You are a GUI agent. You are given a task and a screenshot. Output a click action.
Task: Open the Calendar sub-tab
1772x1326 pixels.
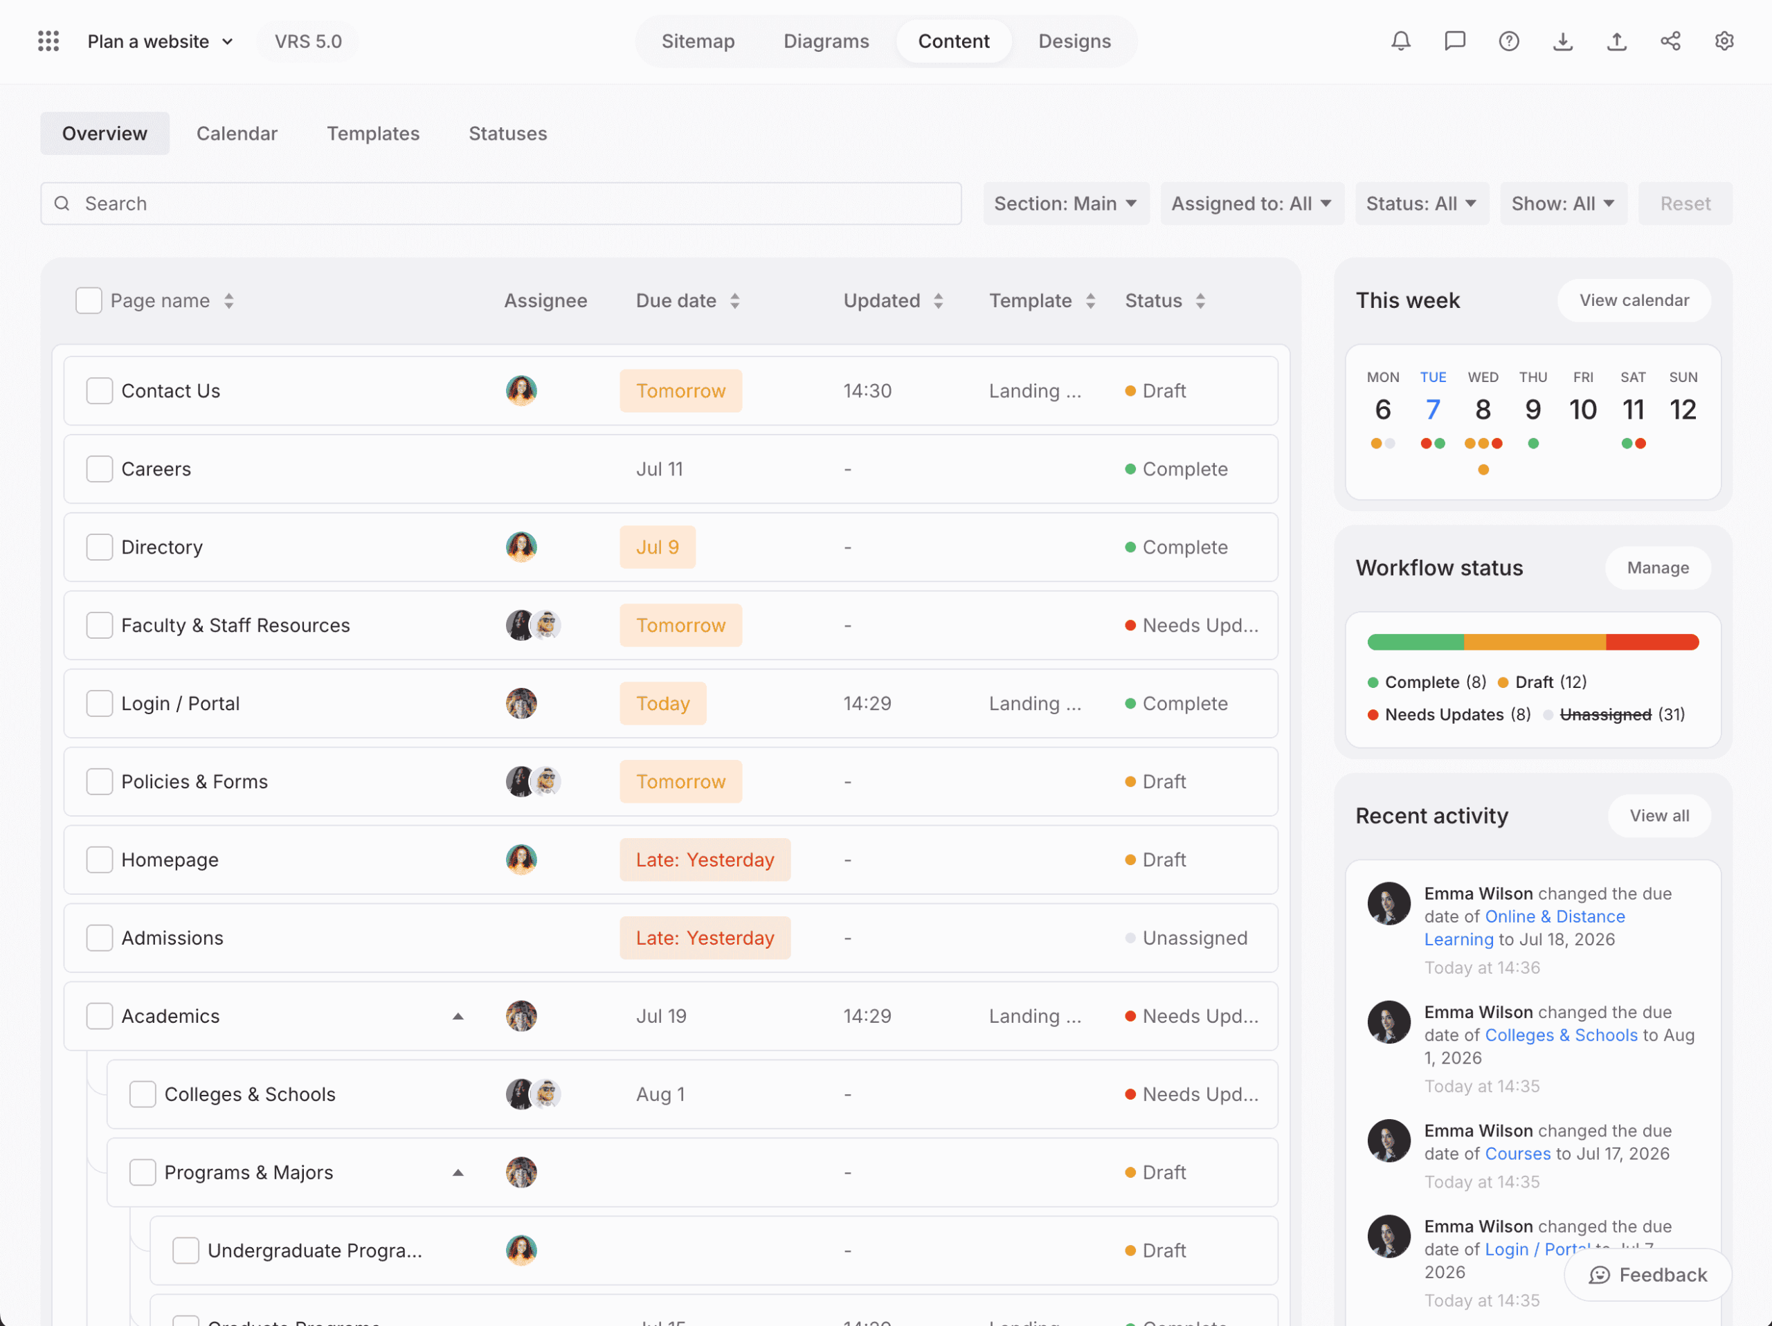[237, 133]
